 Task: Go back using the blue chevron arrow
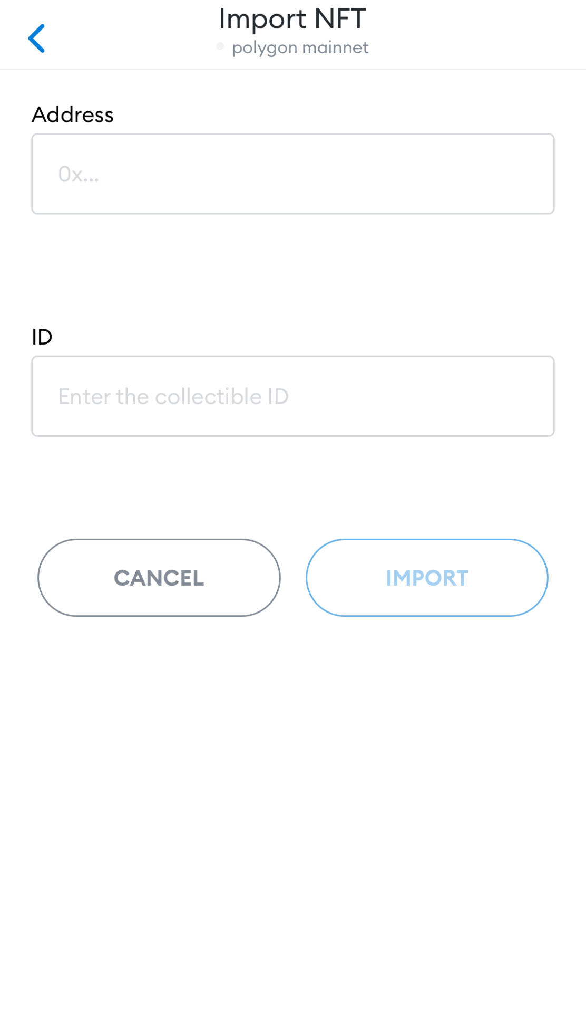pyautogui.click(x=36, y=39)
